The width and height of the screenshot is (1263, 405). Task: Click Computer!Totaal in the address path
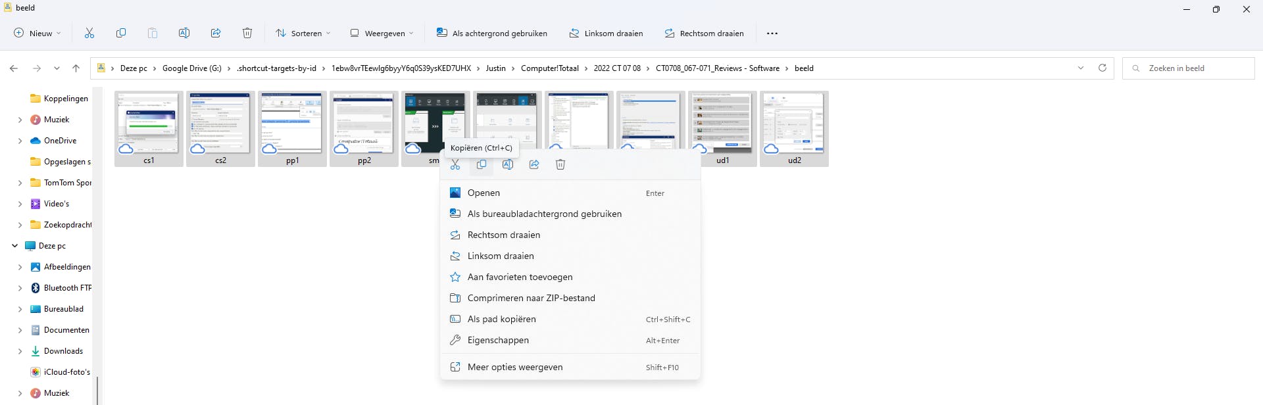pos(550,68)
